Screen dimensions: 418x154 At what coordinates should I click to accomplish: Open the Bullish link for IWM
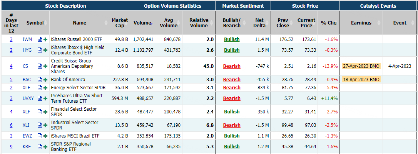pyautogui.click(x=232, y=39)
